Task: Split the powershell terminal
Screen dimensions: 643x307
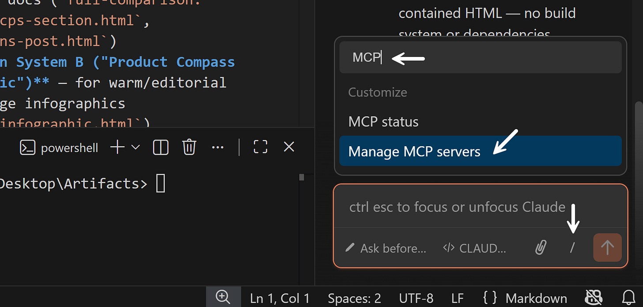Action: [160, 147]
